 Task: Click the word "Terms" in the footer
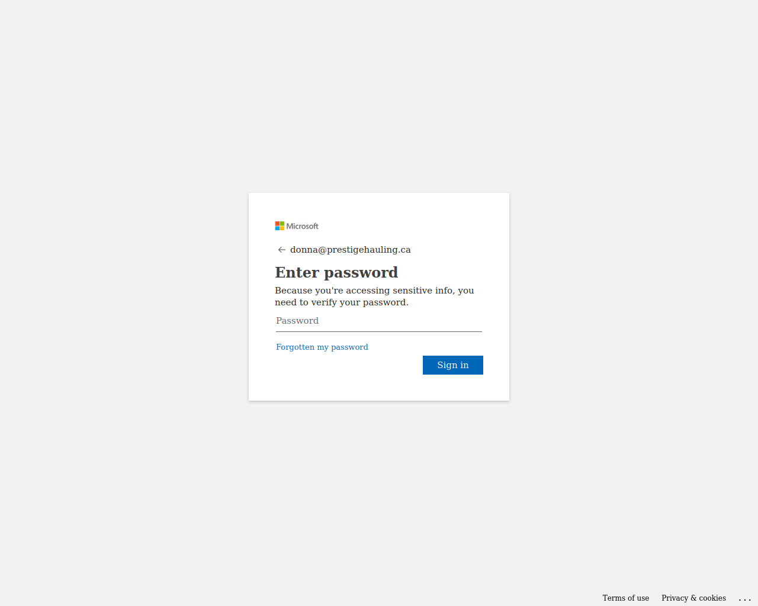(x=614, y=598)
